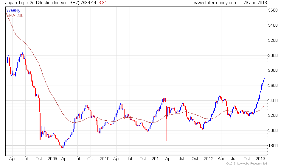The width and height of the screenshot is (292, 166).
Task: Click the tall red October 2008 crash candle
Action: (x=40, y=126)
